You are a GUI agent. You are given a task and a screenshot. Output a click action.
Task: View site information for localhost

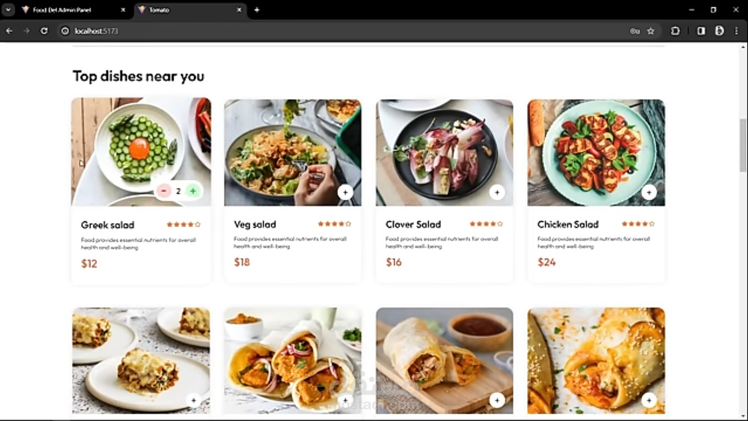[65, 31]
